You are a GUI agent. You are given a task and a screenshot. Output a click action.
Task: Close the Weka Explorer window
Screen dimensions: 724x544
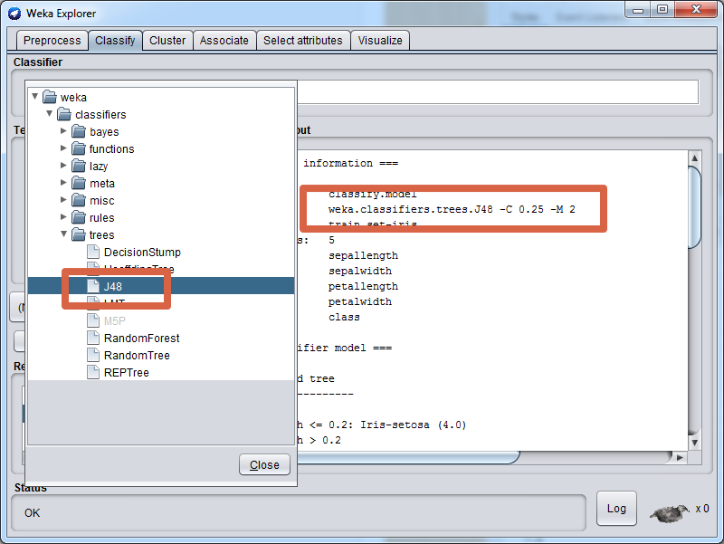(x=696, y=10)
